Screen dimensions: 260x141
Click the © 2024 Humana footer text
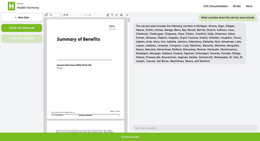pos(130,137)
